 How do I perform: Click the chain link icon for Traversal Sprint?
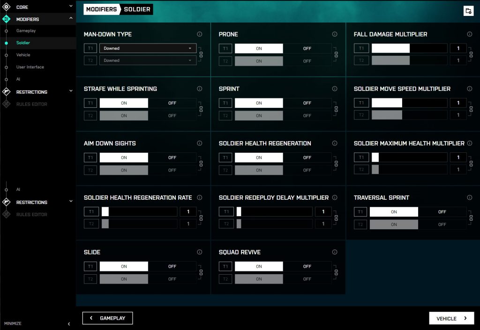(471, 218)
